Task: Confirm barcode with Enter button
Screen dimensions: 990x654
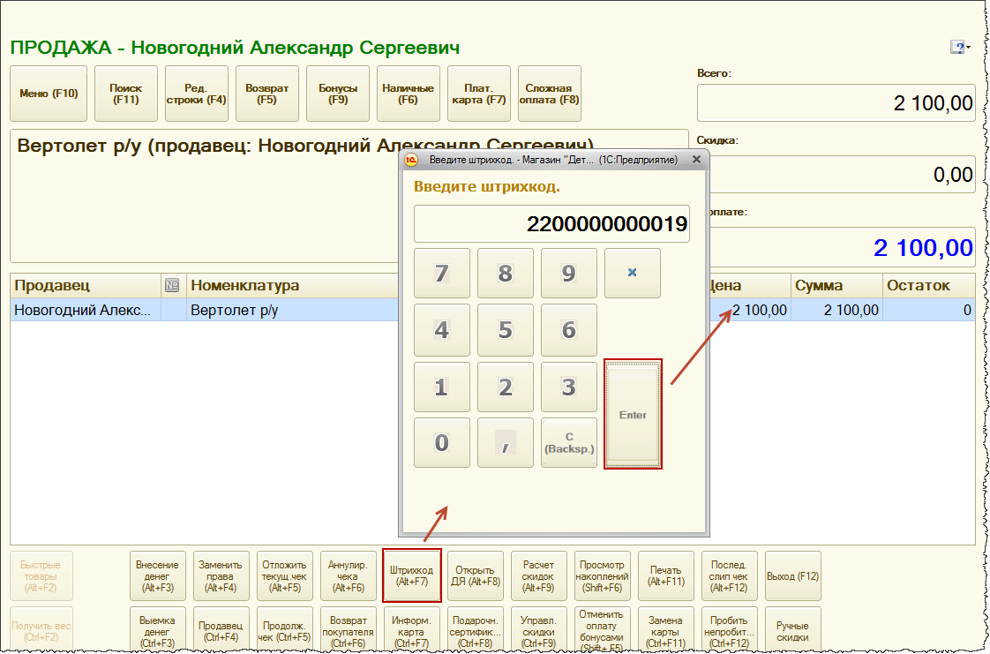Action: pyautogui.click(x=633, y=414)
